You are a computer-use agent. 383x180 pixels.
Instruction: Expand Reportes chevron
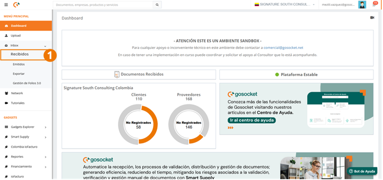46,157
